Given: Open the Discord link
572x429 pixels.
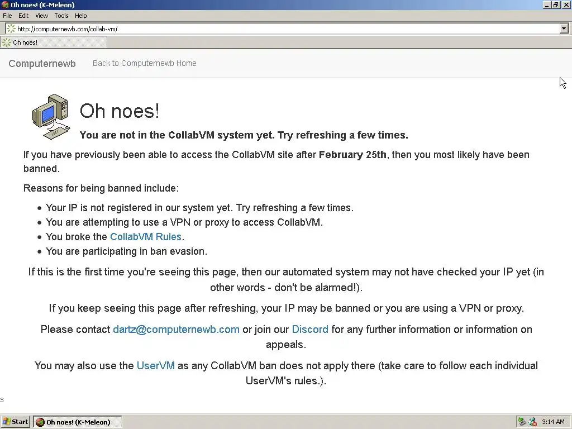Looking at the screenshot, I should pos(310,330).
